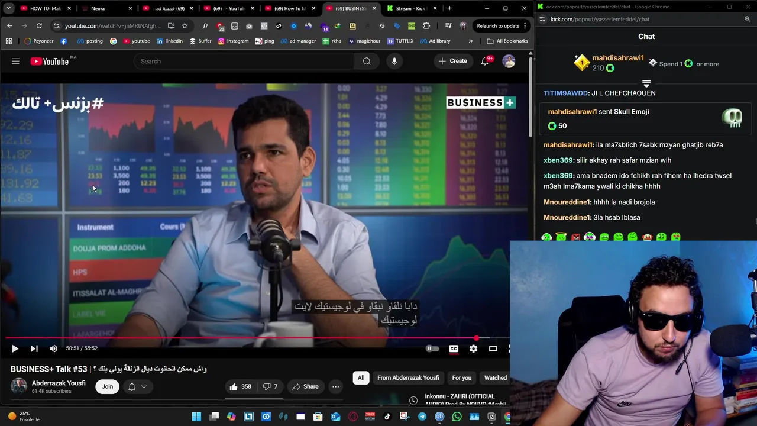Image resolution: width=757 pixels, height=426 pixels.
Task: Open the Instagram bookmark
Action: point(234,41)
